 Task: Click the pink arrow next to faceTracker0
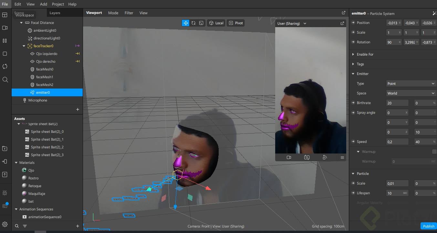(77, 46)
